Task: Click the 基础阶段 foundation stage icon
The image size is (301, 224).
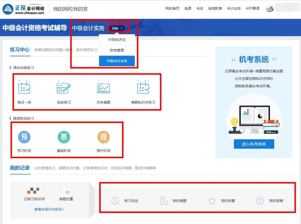Action: (64, 137)
